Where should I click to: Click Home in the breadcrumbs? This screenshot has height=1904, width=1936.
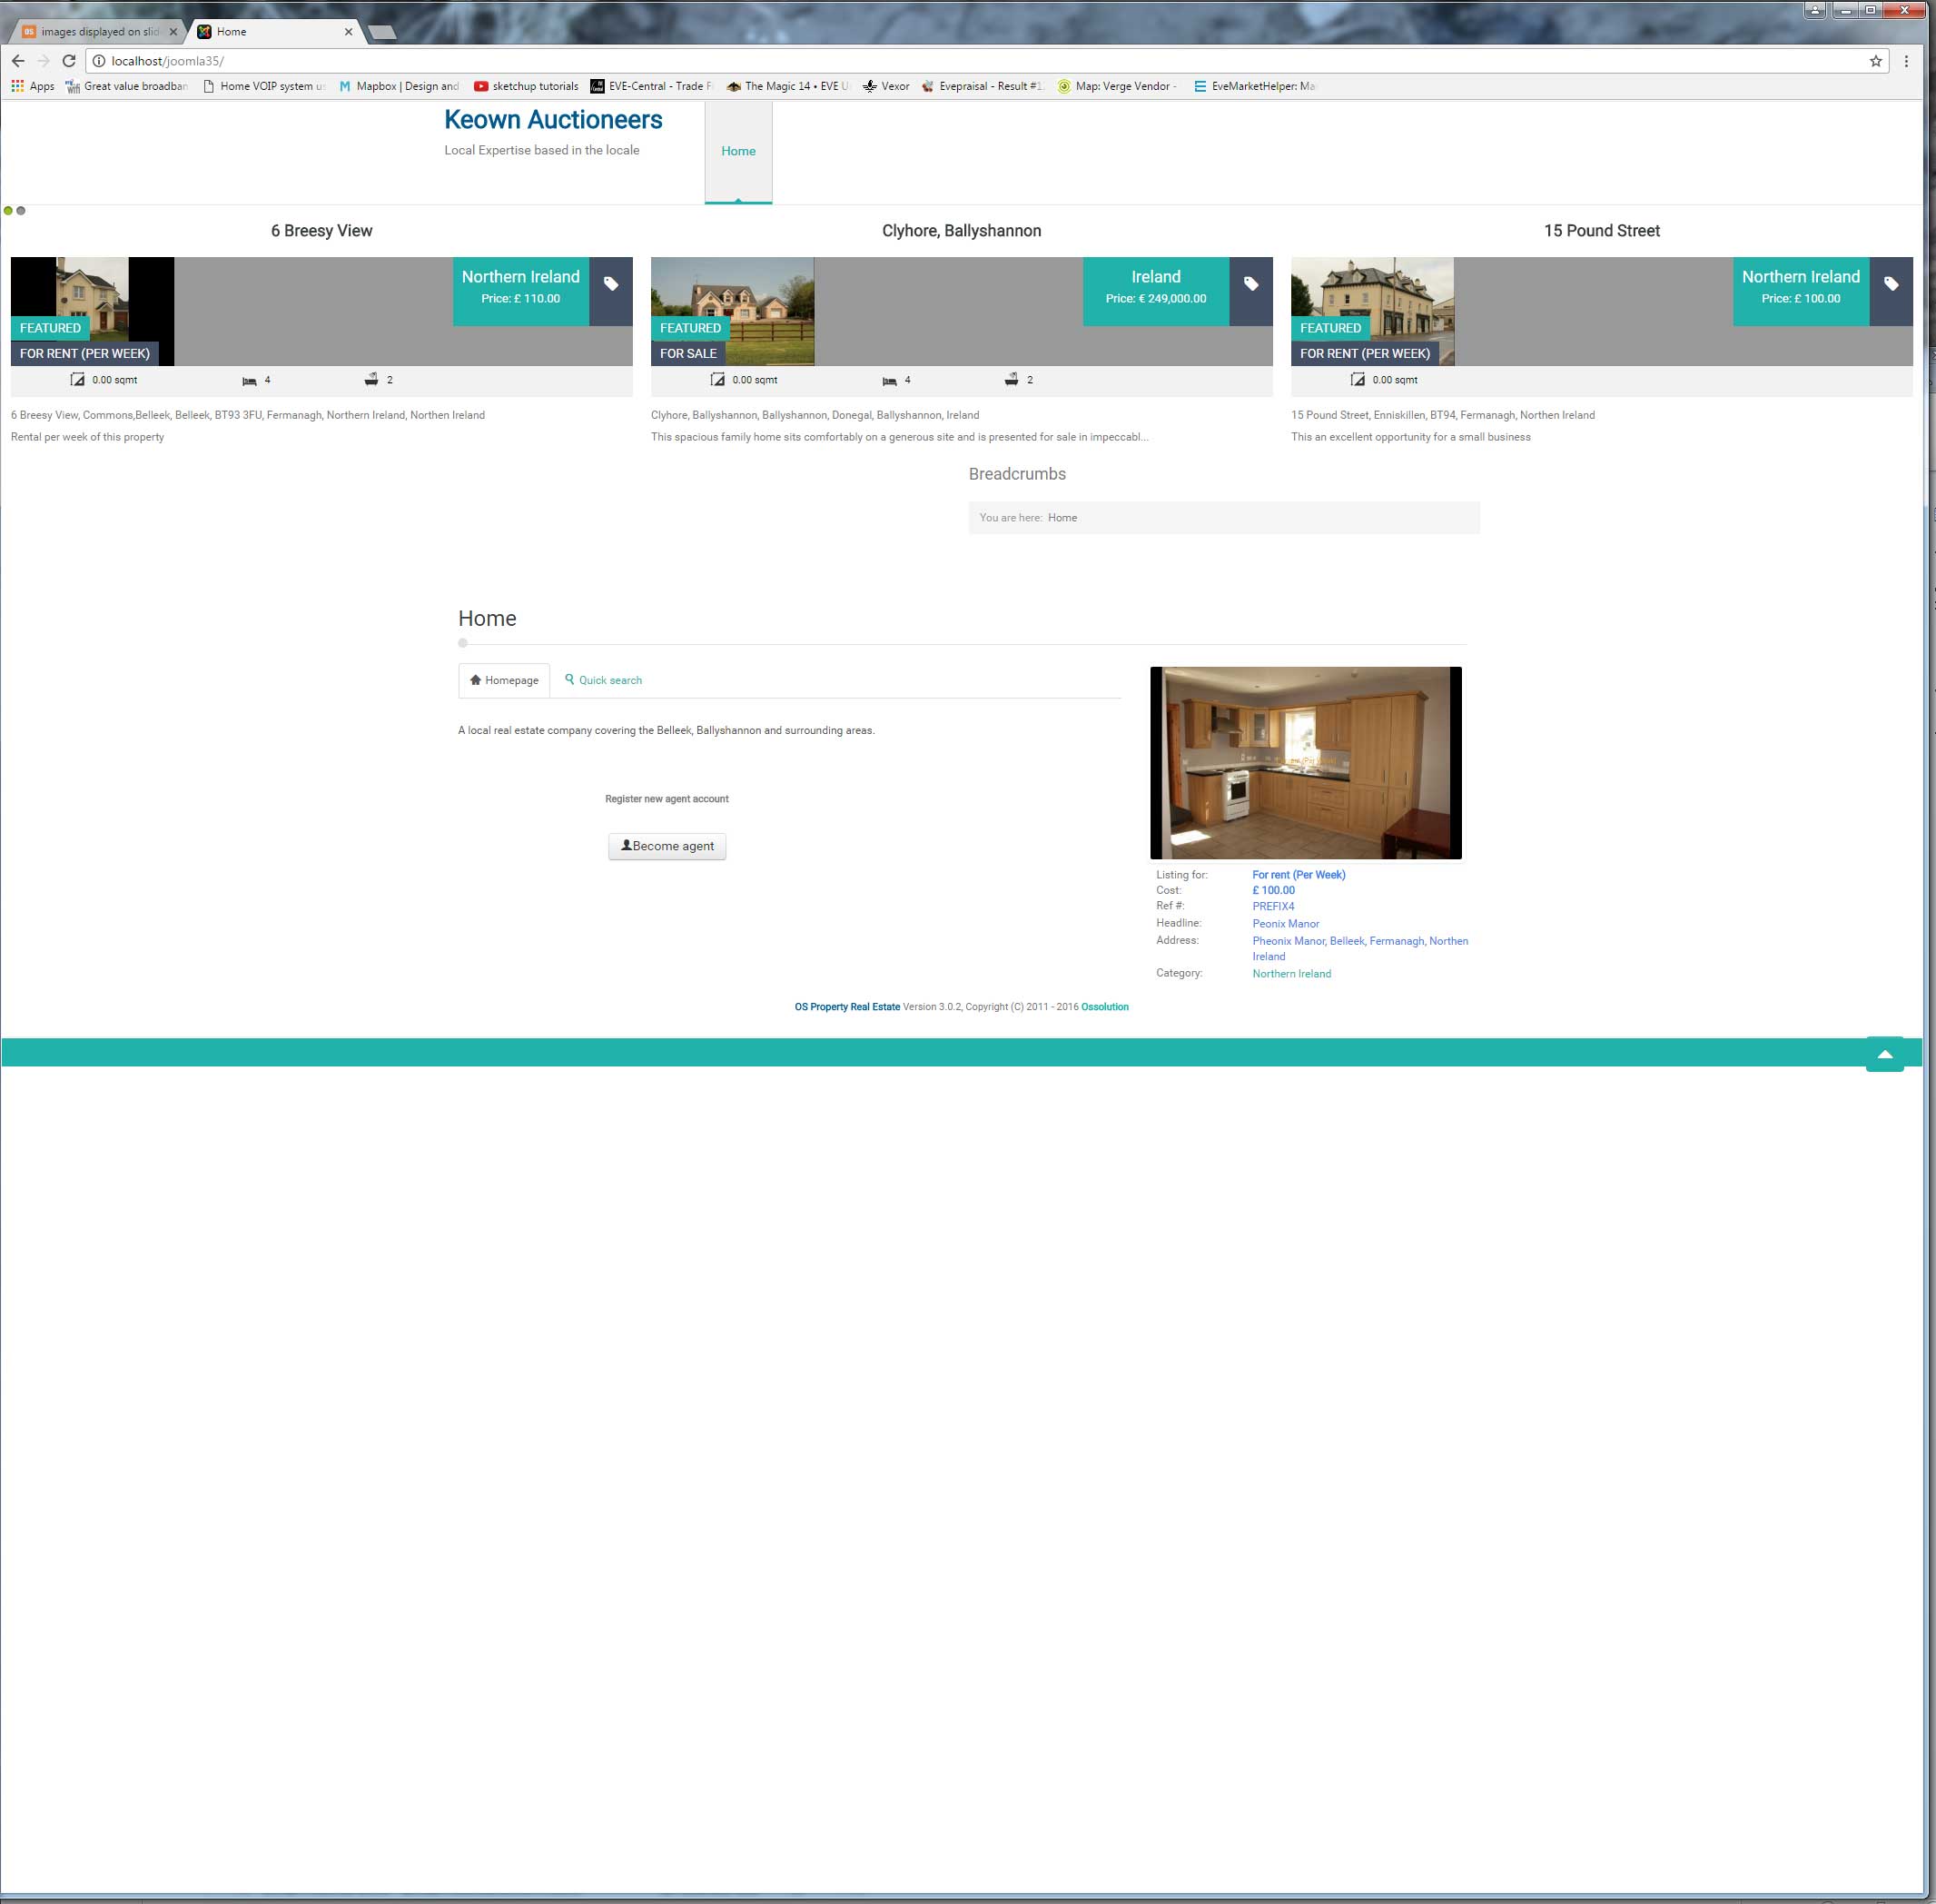click(x=1062, y=518)
